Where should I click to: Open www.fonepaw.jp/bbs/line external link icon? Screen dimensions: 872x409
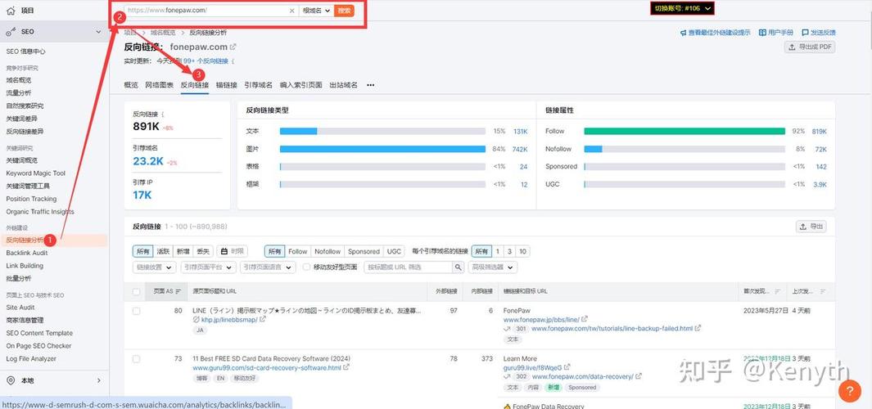click(x=585, y=320)
